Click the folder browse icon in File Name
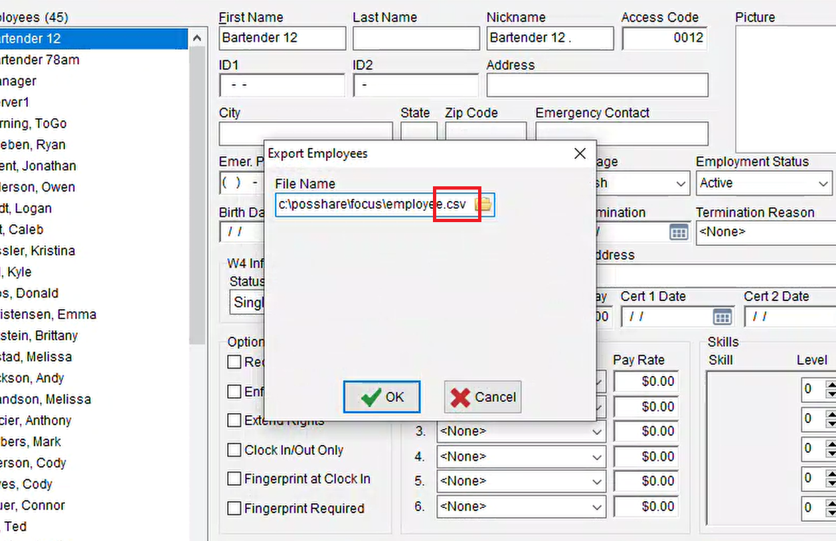Screen dimensions: 836x541 484,205
